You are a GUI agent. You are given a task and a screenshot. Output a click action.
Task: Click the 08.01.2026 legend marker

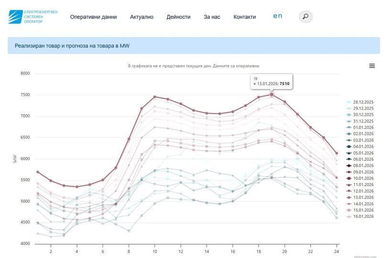tap(349, 165)
